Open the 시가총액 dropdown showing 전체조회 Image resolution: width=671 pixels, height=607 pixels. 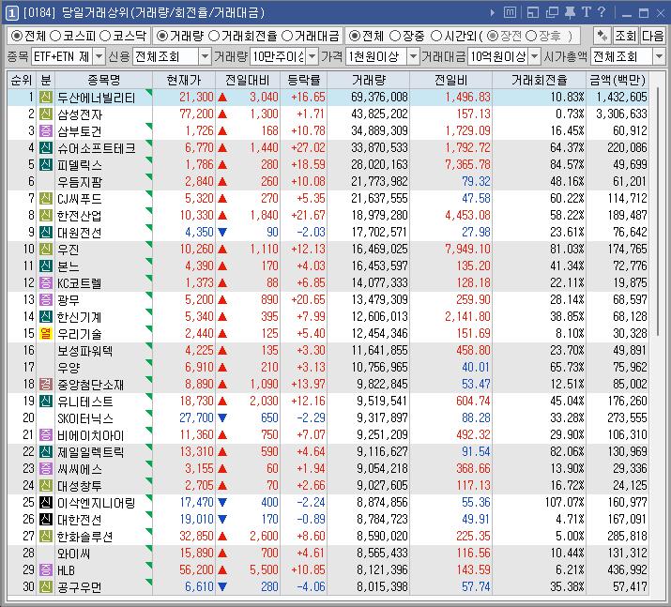point(628,56)
